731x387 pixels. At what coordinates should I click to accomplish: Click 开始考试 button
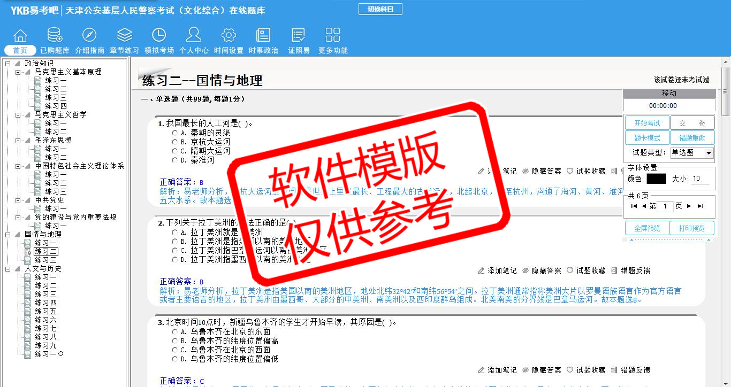click(647, 123)
